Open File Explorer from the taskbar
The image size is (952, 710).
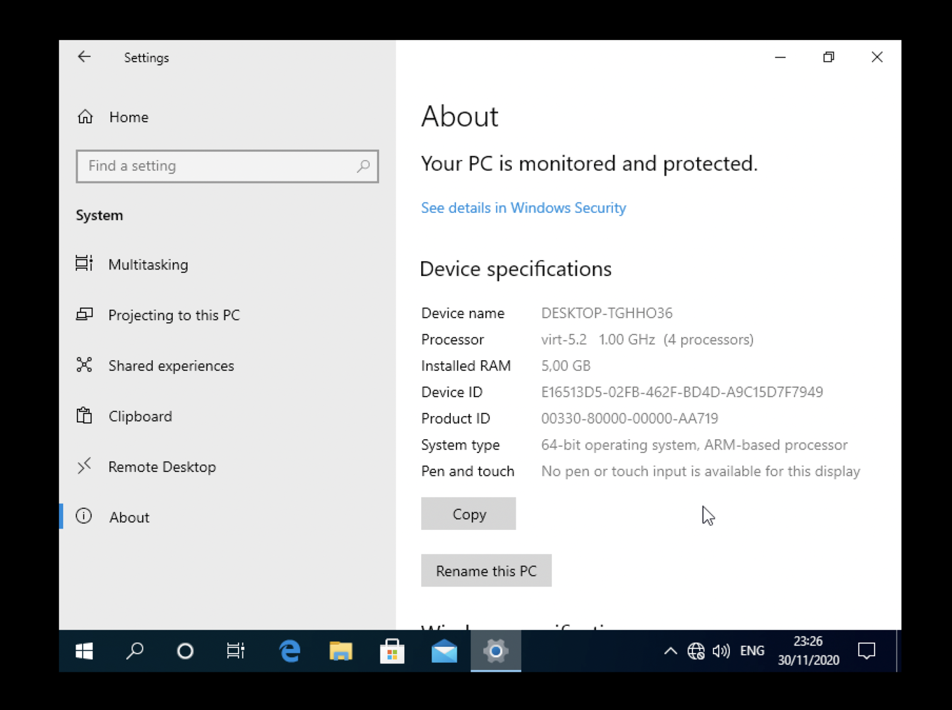340,651
